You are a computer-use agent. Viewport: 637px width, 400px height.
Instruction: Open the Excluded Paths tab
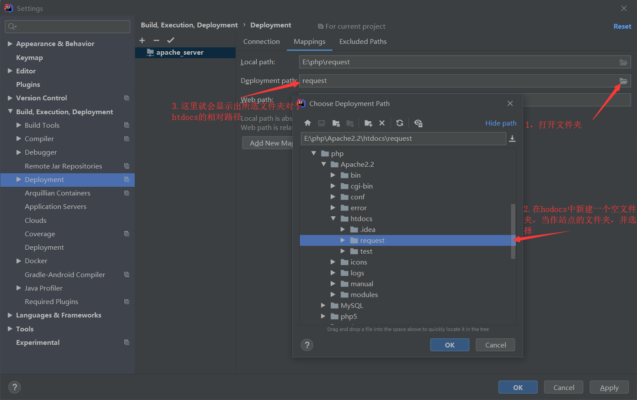[x=363, y=41]
